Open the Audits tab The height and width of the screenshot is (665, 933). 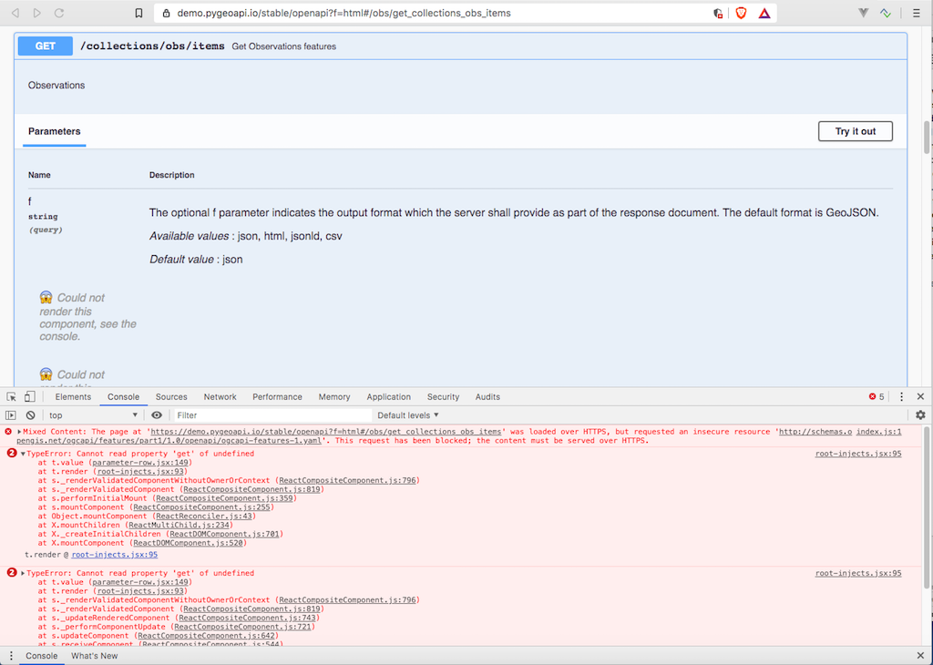tap(487, 397)
